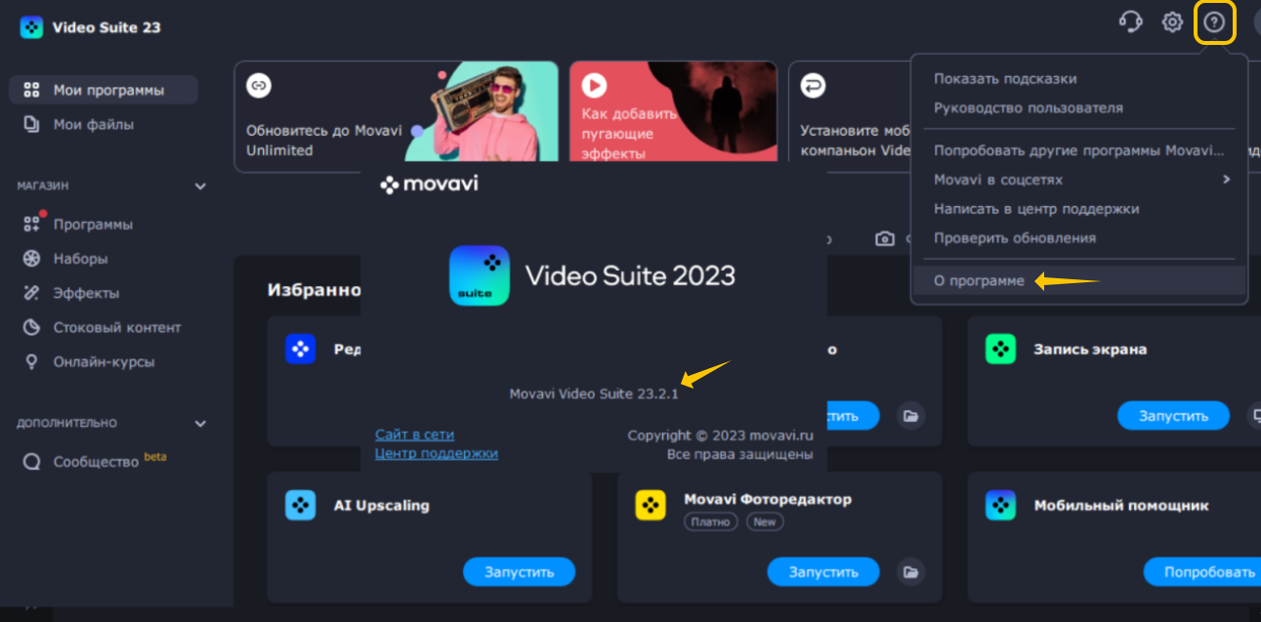Click the New tag on Фоторедактор card

pos(765,522)
